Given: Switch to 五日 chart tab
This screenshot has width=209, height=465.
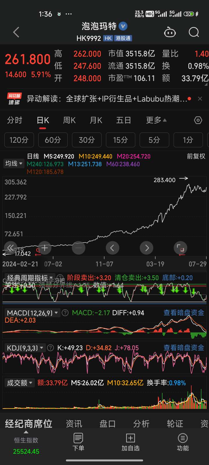Looking at the screenshot, I should tap(123, 120).
